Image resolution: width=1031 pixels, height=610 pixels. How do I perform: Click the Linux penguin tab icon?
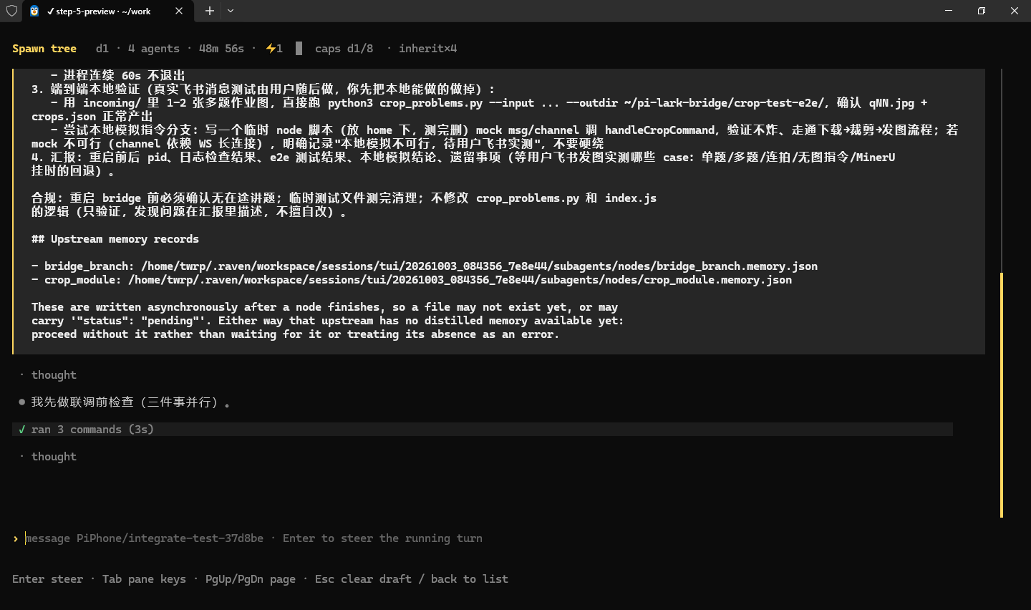tap(34, 11)
